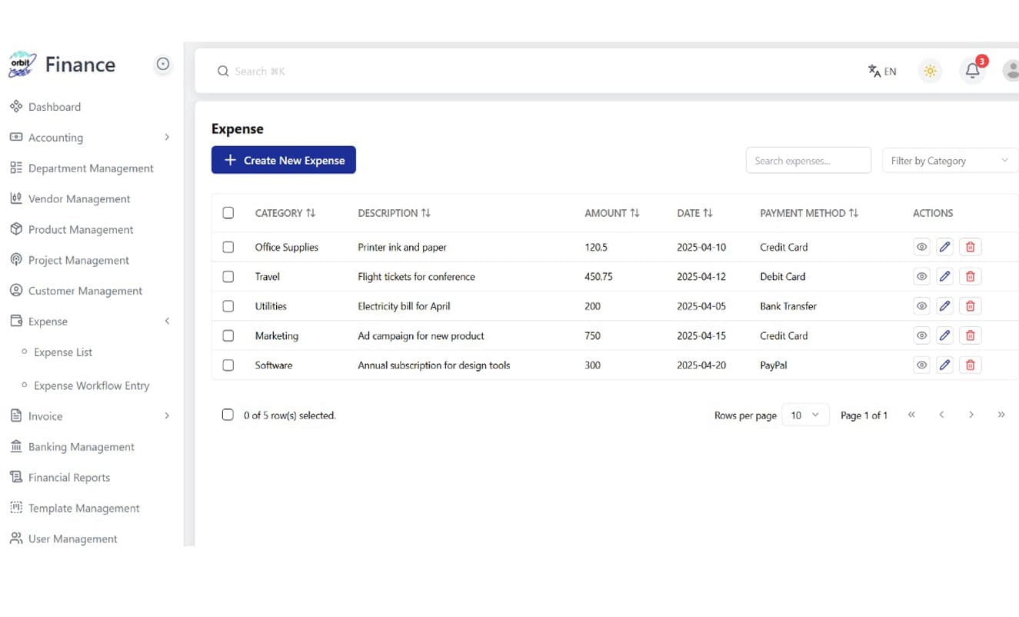The height and width of the screenshot is (617, 1019).
Task: View the Office Supplies expense details
Action: tap(921, 247)
